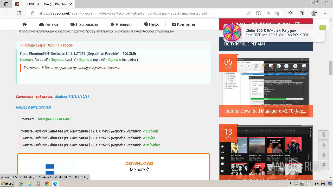The image size is (333, 187).
Task: Click the Home icon in site navigation
Action: [25, 24]
